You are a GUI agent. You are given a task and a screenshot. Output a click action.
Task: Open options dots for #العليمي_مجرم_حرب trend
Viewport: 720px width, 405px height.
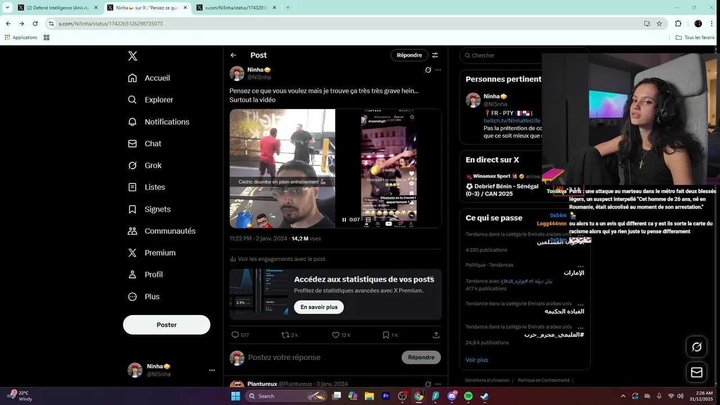pyautogui.click(x=580, y=327)
